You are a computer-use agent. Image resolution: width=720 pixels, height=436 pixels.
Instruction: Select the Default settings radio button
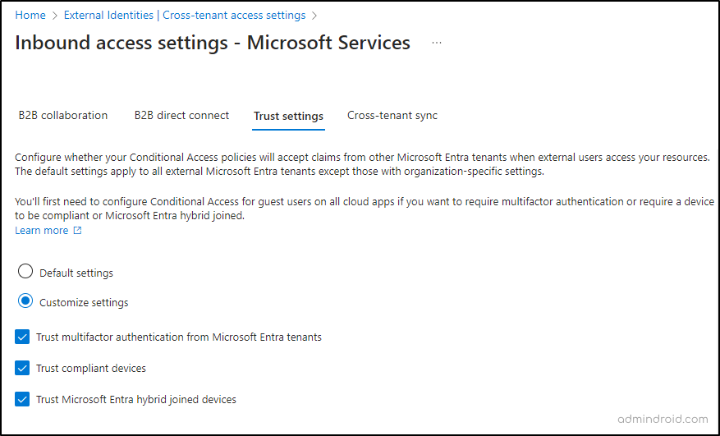point(25,272)
